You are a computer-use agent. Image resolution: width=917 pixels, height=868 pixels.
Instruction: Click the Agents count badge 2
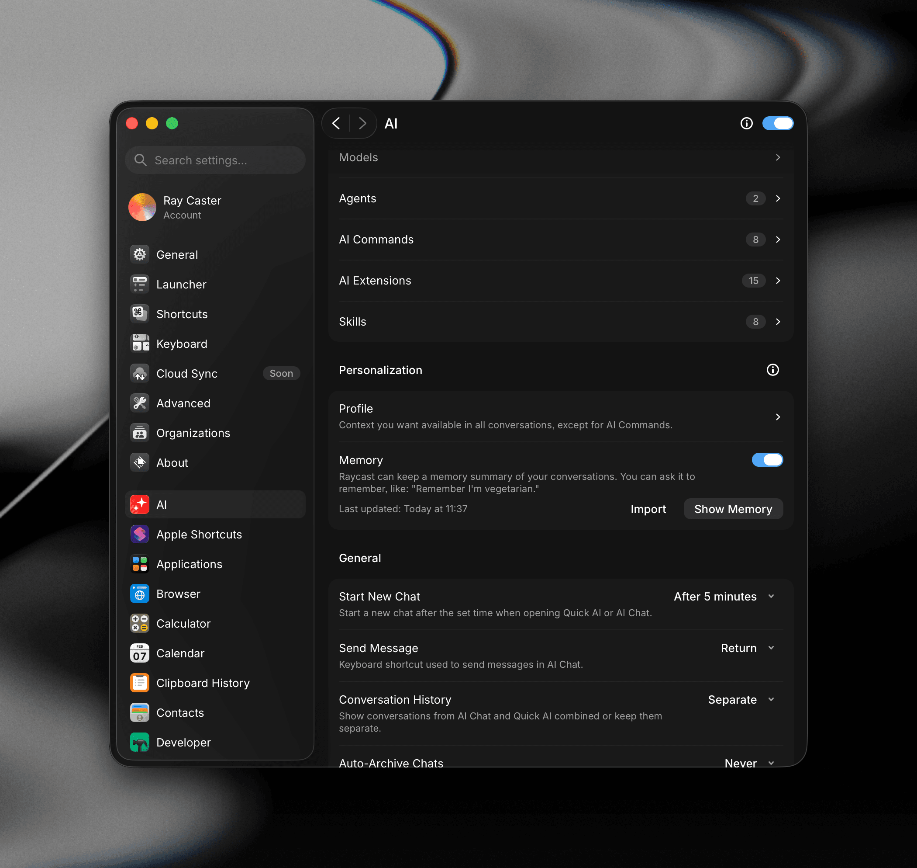755,198
